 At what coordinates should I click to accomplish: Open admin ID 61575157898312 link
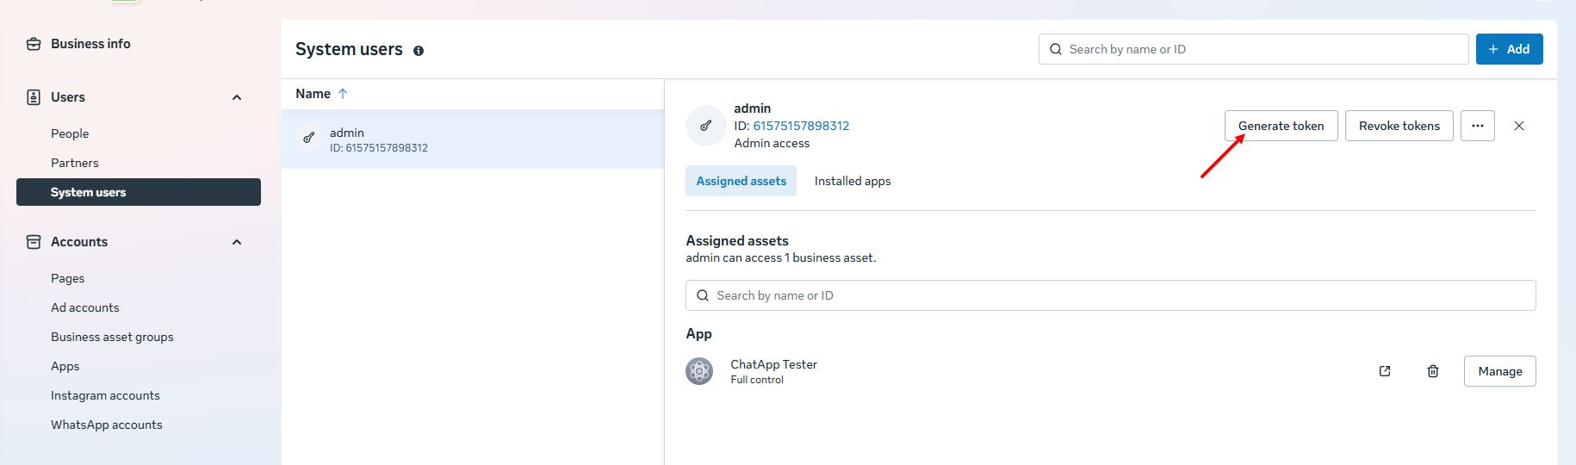tap(801, 126)
